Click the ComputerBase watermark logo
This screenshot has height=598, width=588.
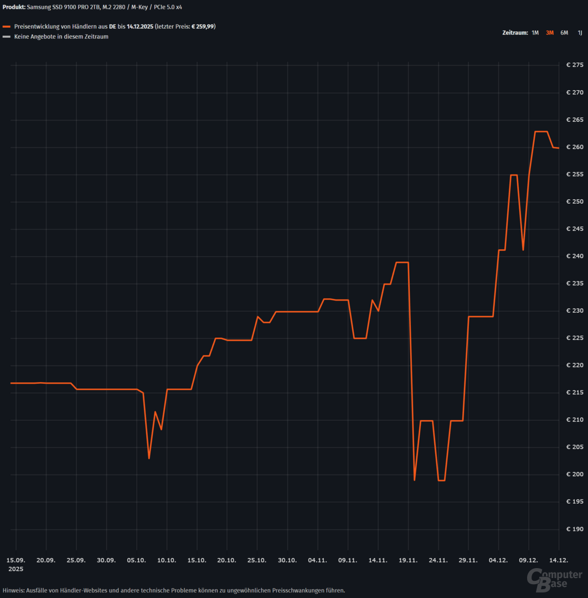coord(554,580)
